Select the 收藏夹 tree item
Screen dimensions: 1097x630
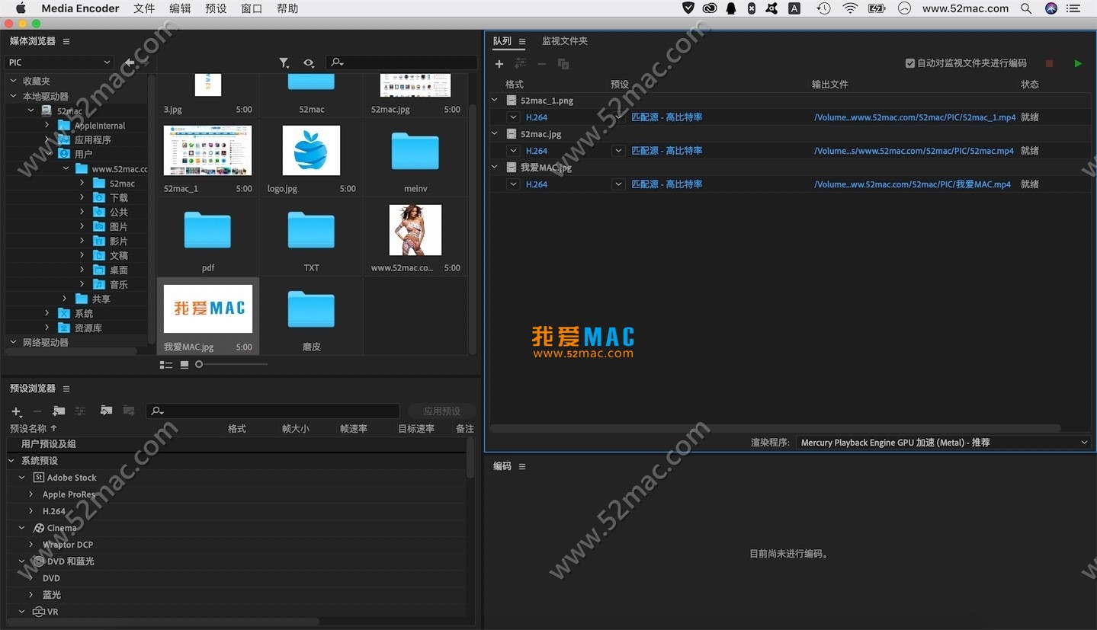(37, 81)
